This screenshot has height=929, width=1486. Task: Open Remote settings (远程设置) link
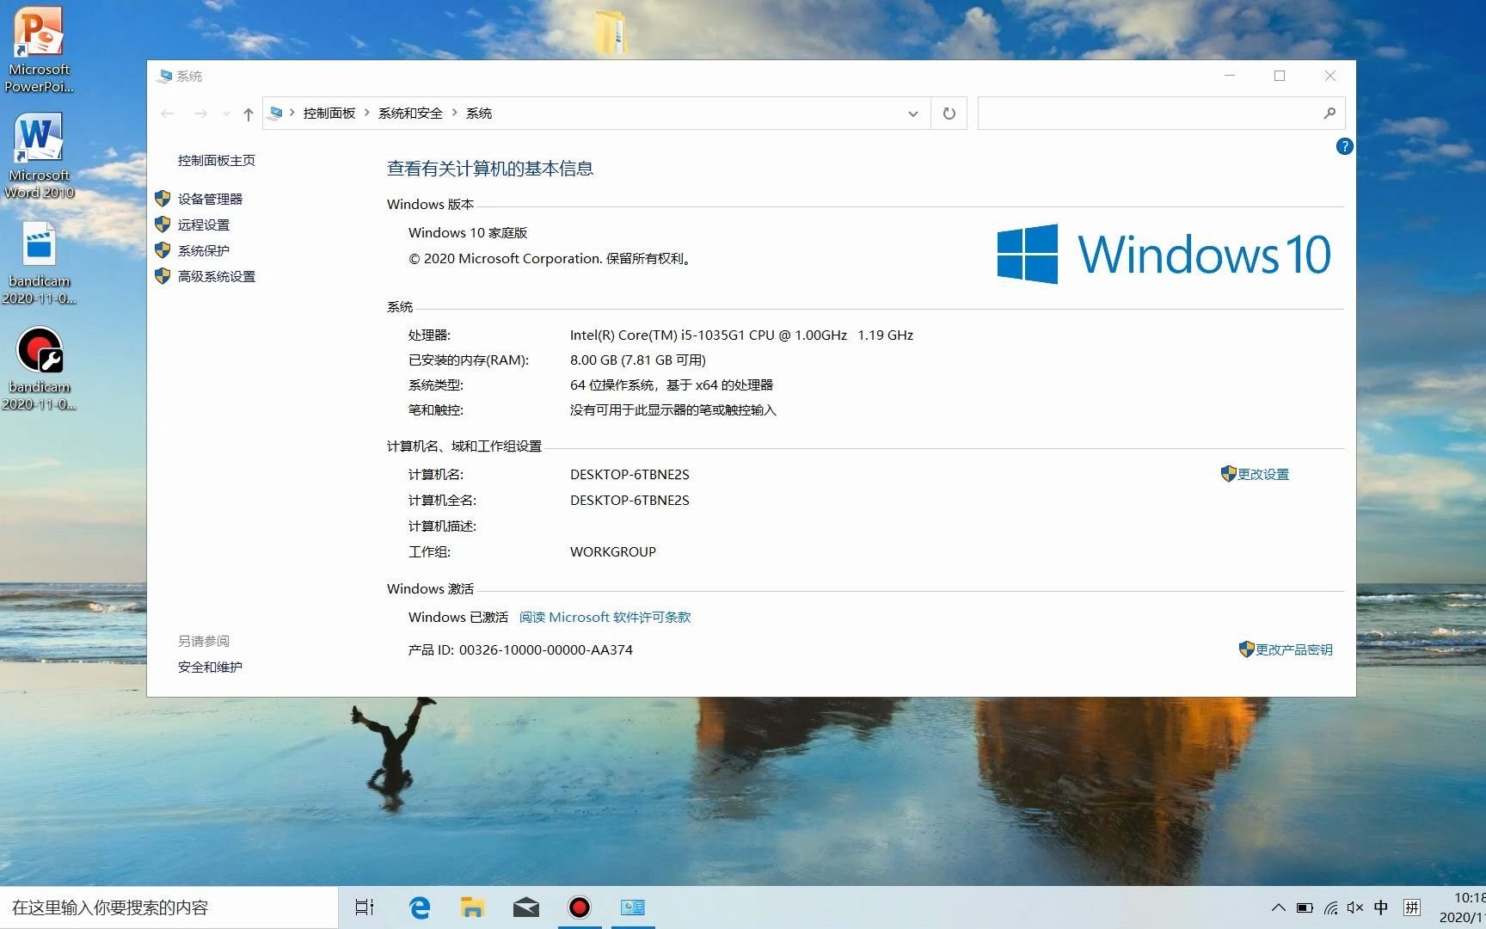[x=204, y=225]
